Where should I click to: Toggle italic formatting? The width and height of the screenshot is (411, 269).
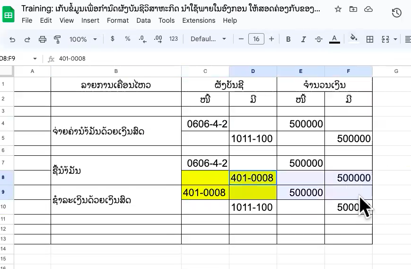pos(304,39)
